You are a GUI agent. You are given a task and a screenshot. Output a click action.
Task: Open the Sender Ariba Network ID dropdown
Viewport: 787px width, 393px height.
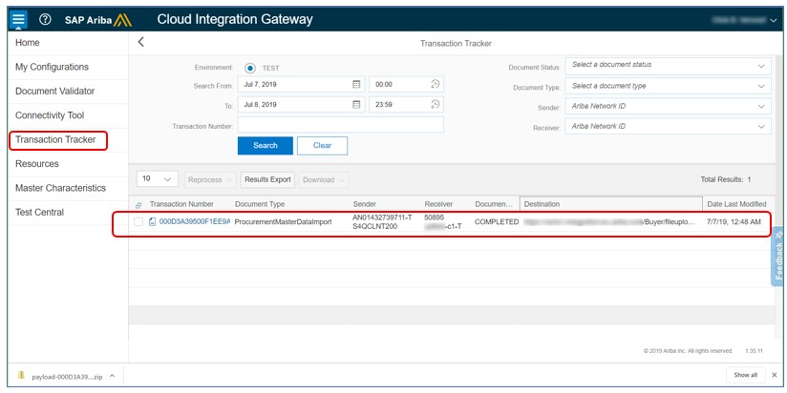pos(668,106)
